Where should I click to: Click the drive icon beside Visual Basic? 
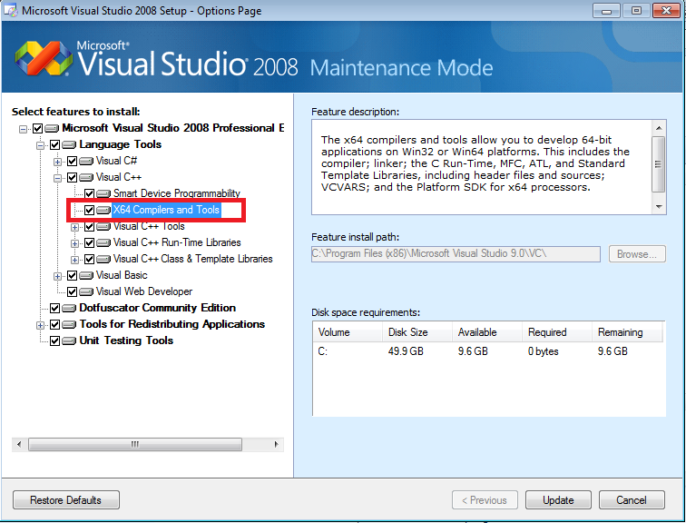pyautogui.click(x=86, y=275)
